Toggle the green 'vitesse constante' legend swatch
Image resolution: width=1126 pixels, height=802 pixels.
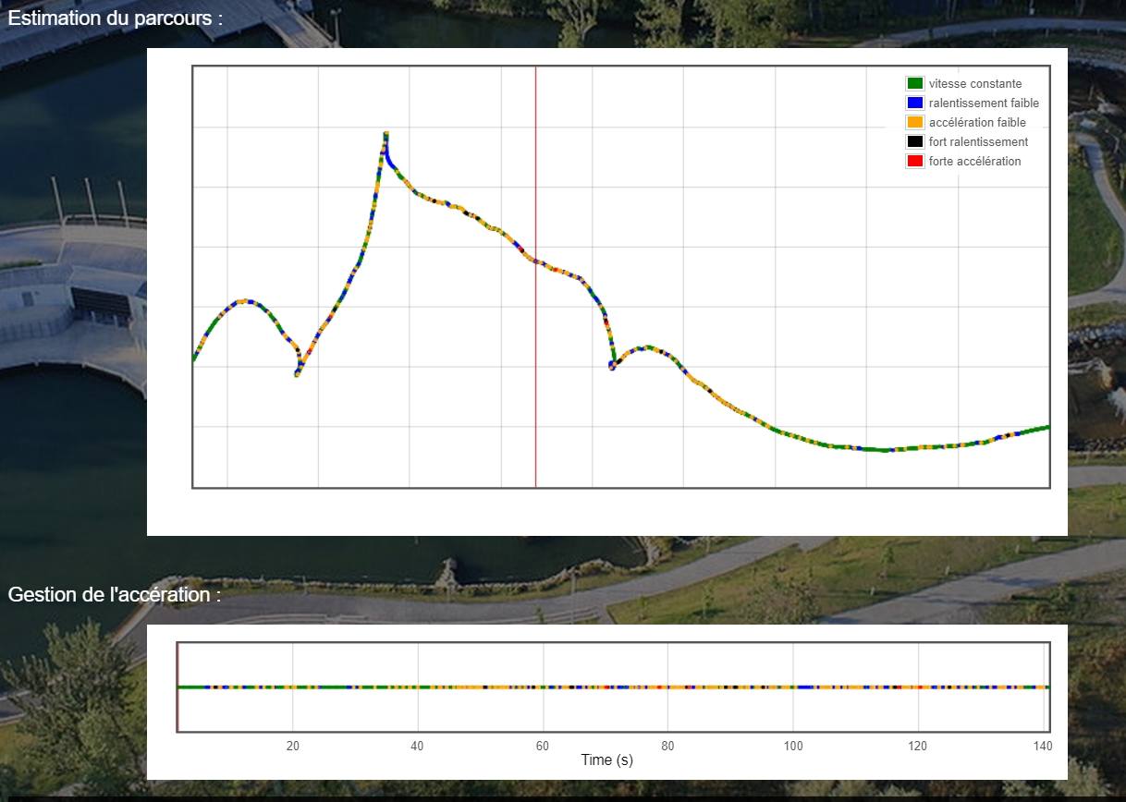coord(915,83)
